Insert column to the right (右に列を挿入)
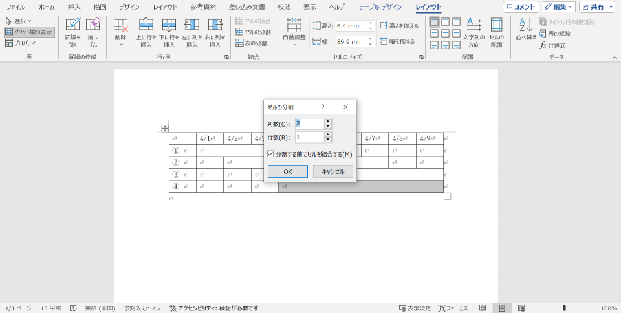621x313 pixels. (x=215, y=33)
